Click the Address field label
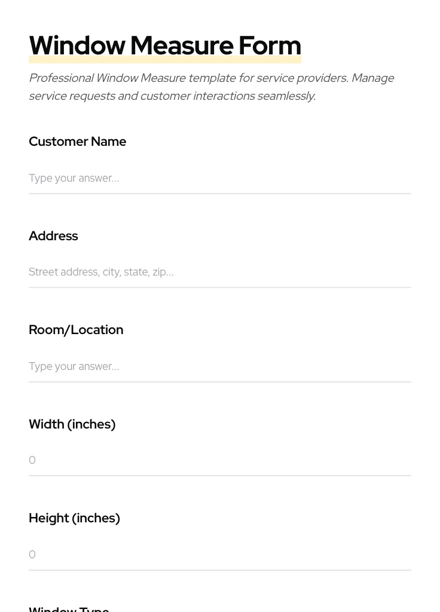Screen dimensions: 440x612 click(53, 236)
